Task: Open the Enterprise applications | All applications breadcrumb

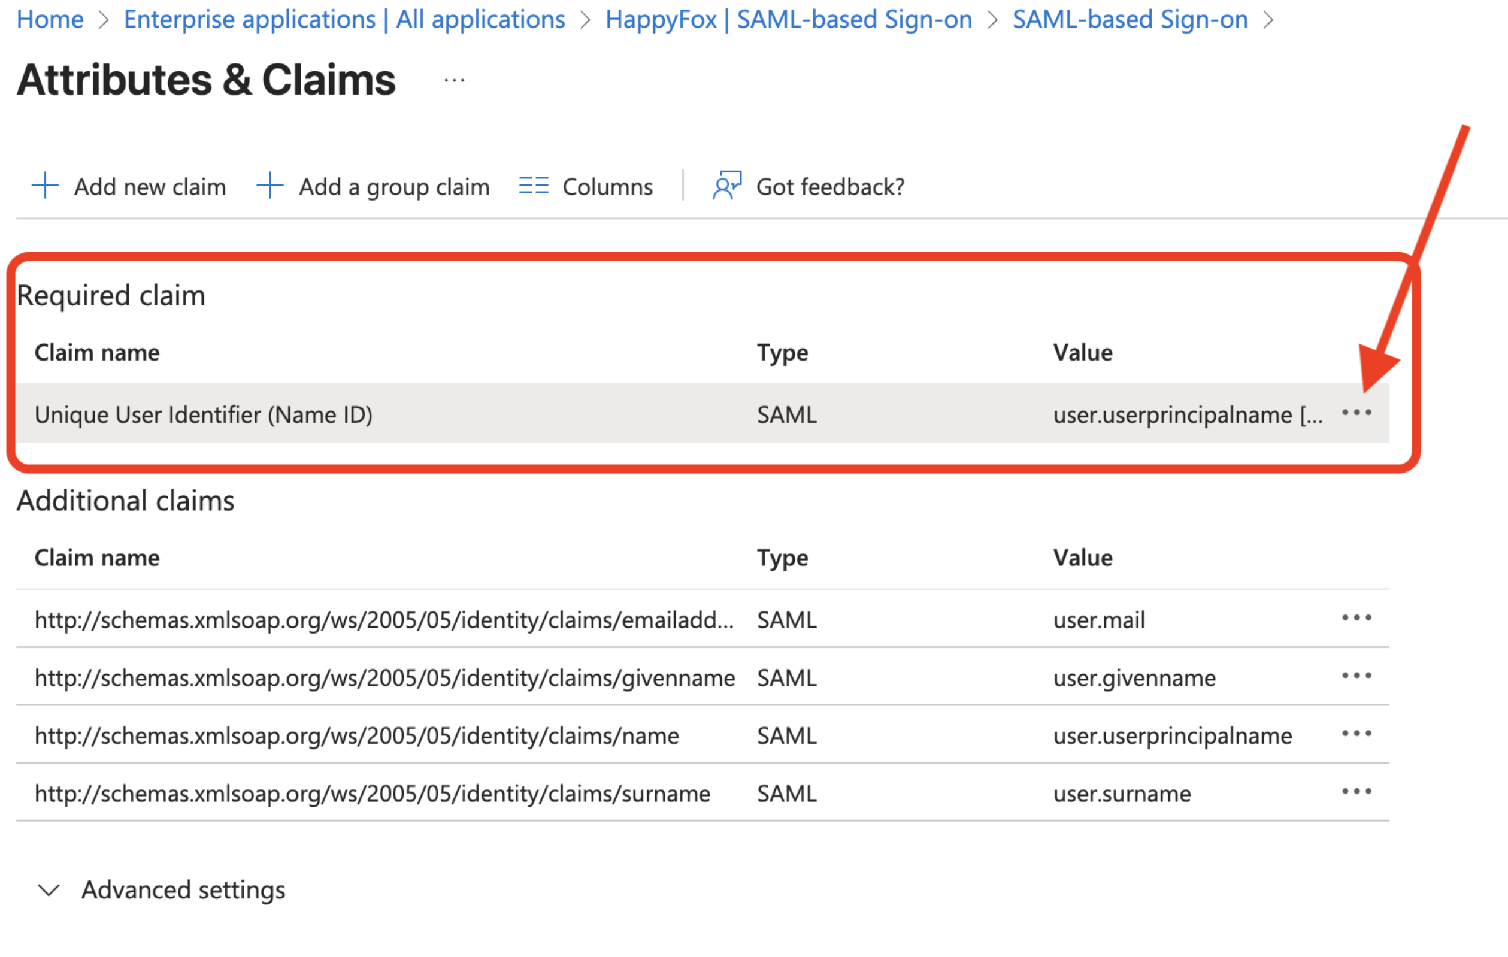Action: (344, 19)
